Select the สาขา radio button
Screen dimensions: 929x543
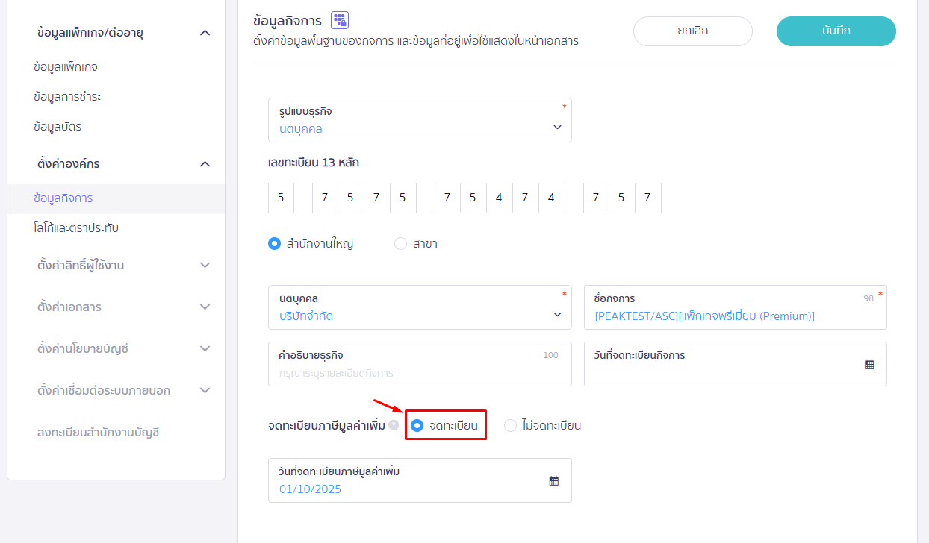400,244
